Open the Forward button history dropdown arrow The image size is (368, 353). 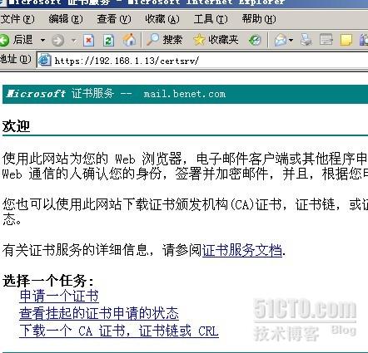74,41
